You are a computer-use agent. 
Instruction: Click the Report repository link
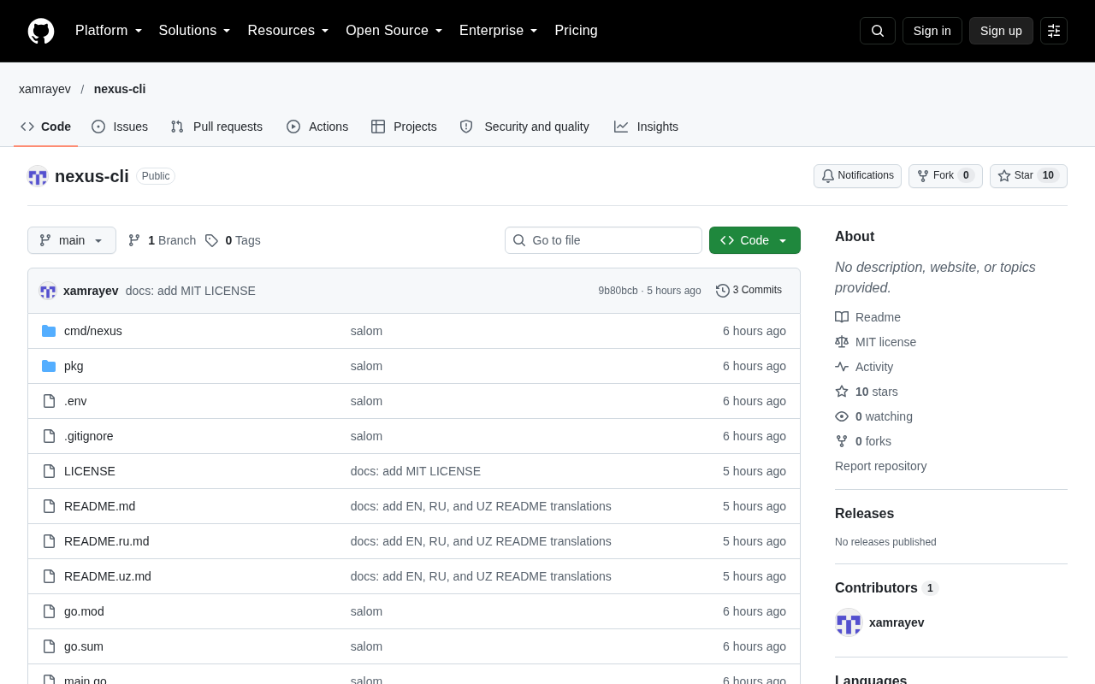tap(880, 466)
